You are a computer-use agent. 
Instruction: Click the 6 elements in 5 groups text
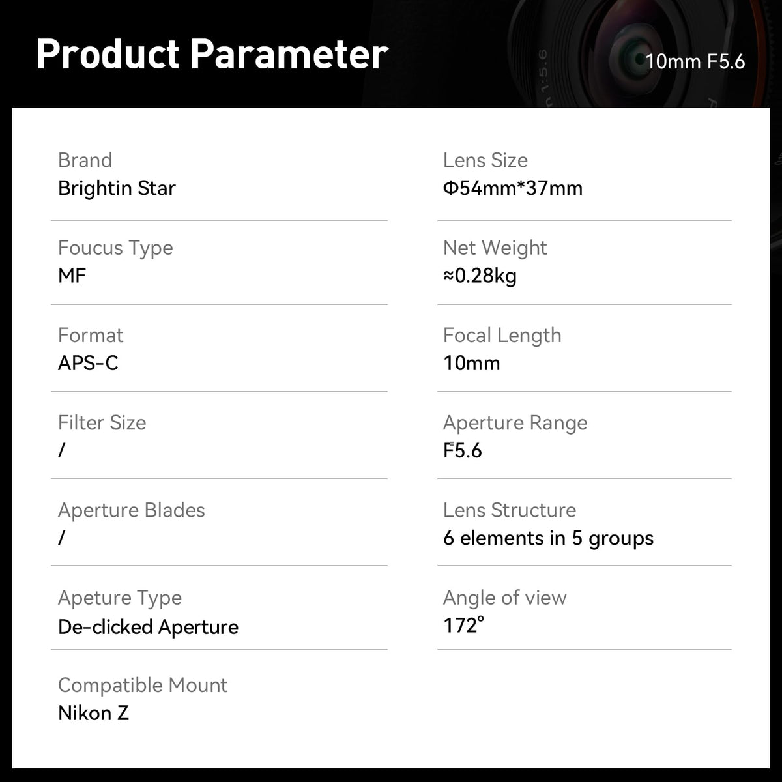point(548,538)
